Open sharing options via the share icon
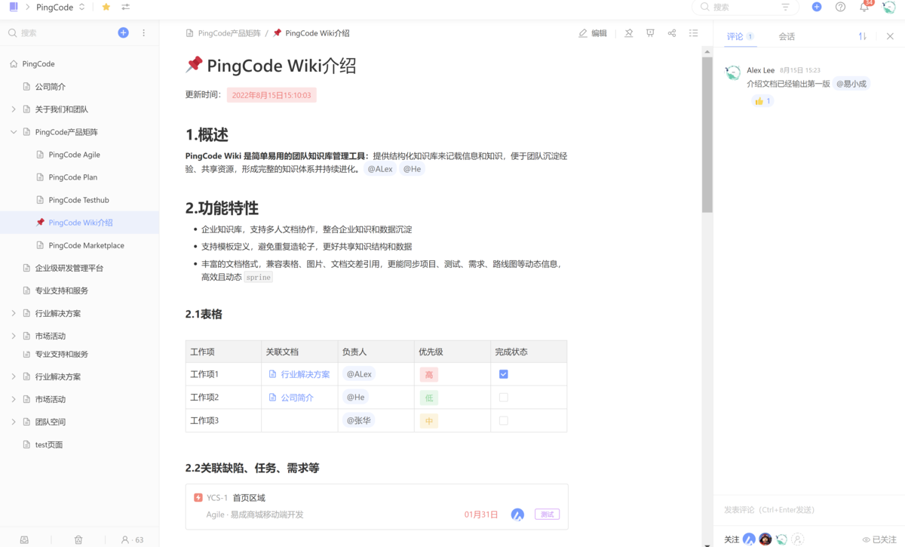905x547 pixels. click(670, 32)
